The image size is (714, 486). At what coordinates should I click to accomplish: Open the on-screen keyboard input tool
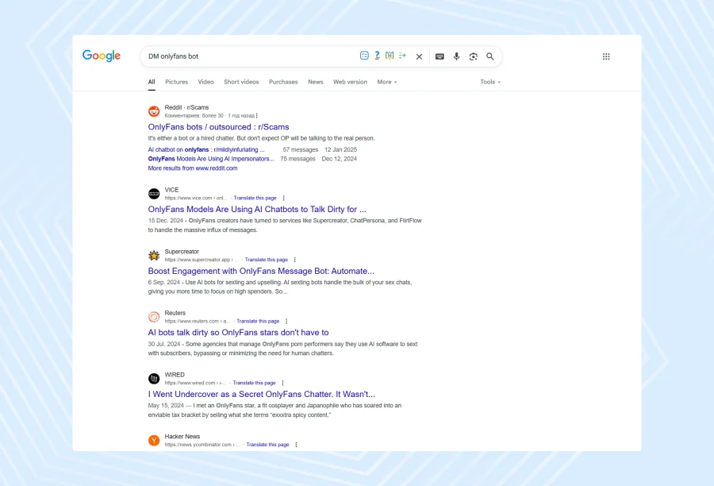(x=440, y=56)
